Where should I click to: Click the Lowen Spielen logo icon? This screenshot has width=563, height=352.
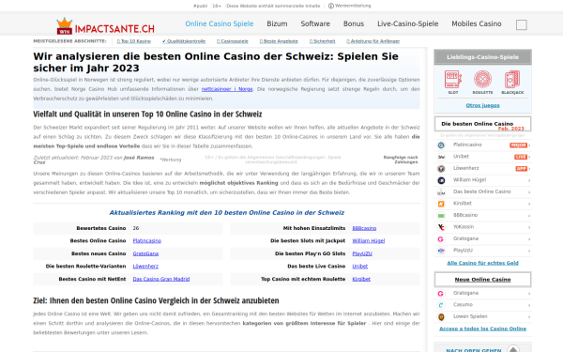coord(441,317)
